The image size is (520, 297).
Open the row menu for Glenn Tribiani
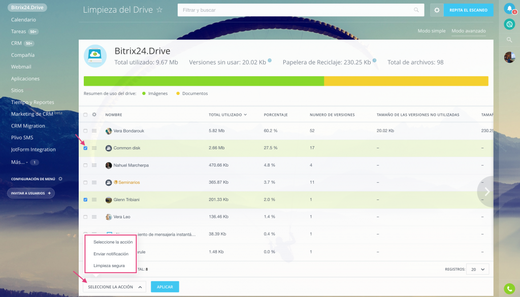94,200
